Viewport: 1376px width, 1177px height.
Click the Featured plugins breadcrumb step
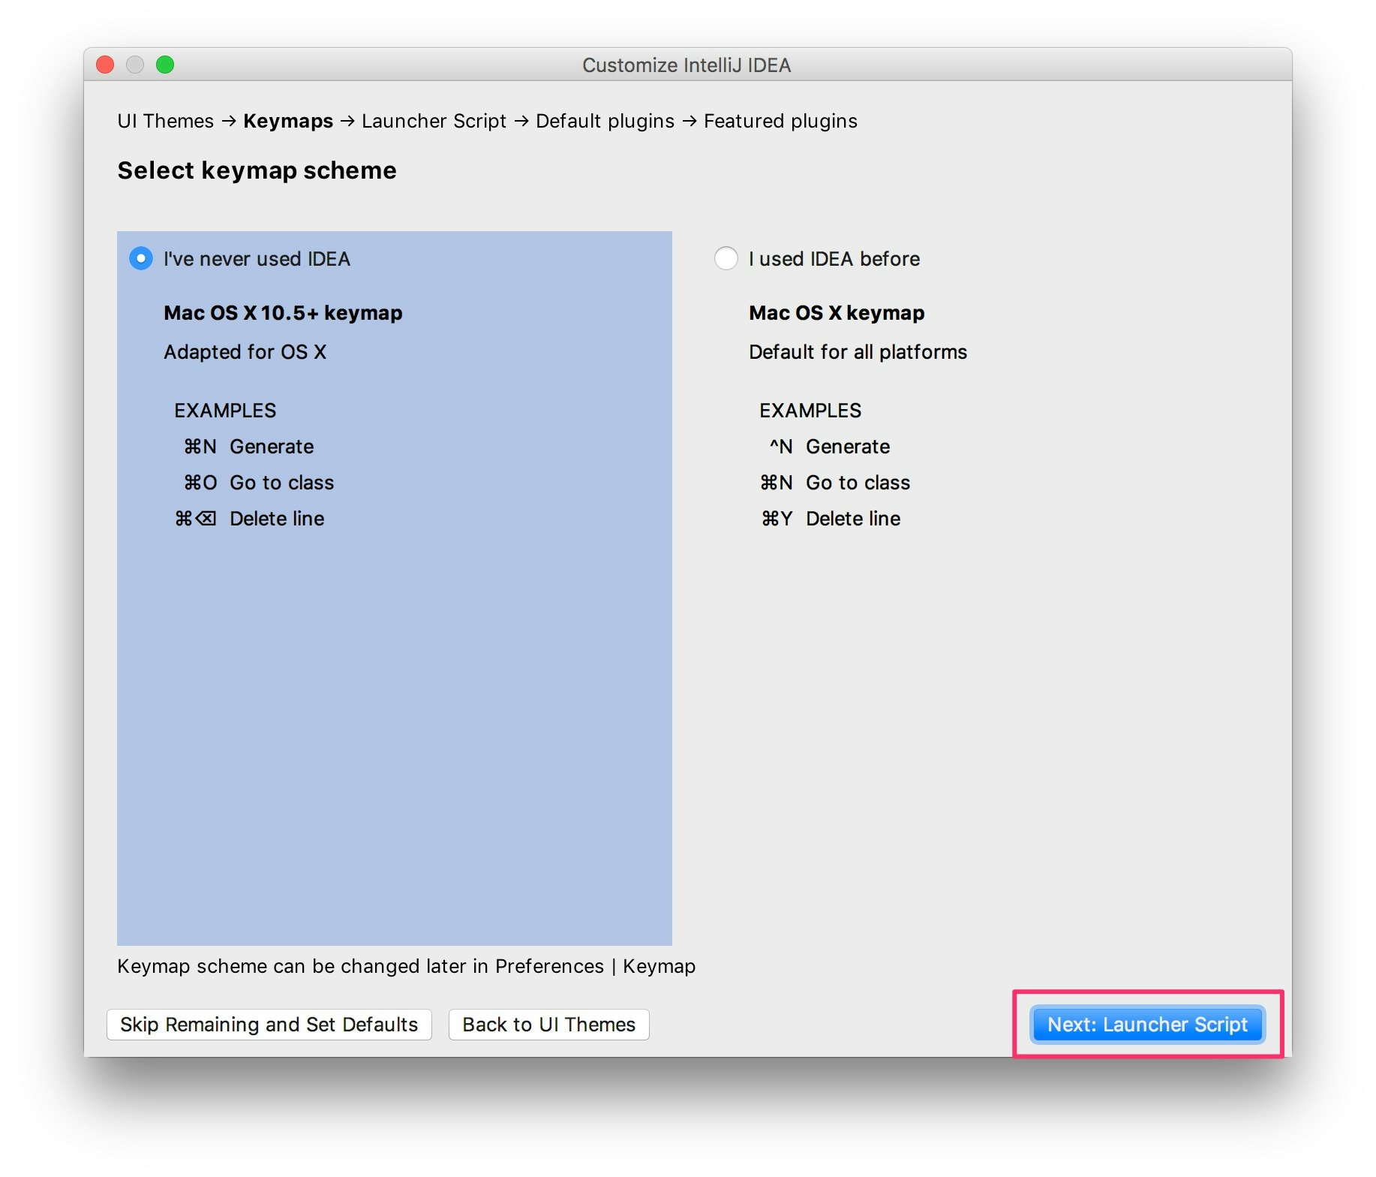click(780, 121)
